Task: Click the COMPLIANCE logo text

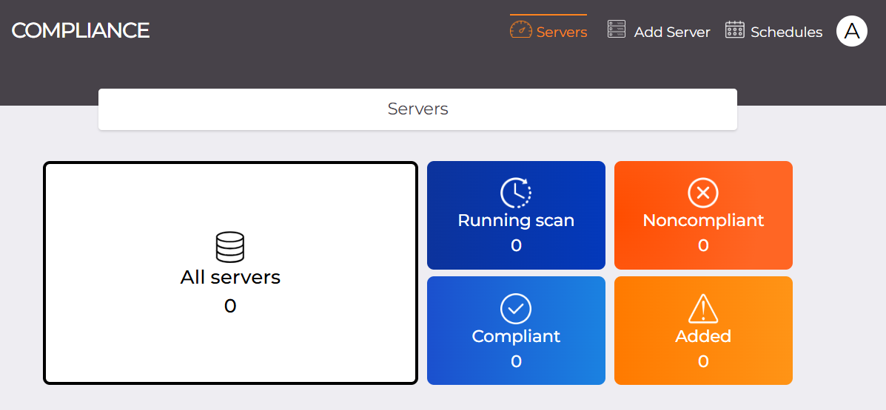Action: point(81,30)
